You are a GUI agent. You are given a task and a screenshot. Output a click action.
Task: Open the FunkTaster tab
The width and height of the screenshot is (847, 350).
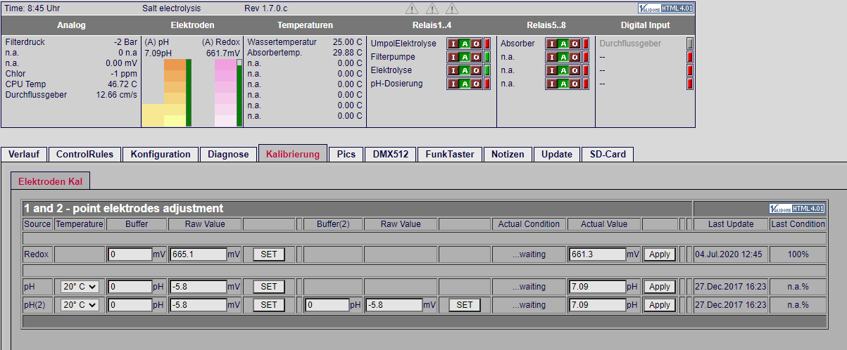(x=451, y=154)
